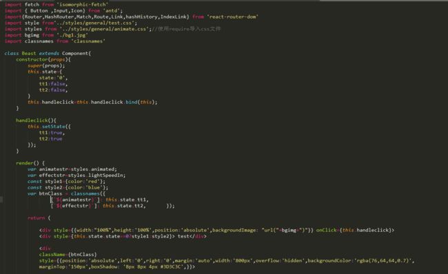Click className={btnClass} attribute line
The image size is (448, 274).
tap(68, 255)
